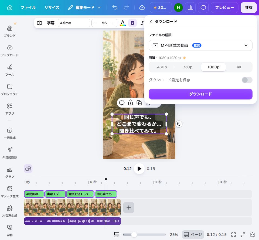Open the ファイル menu
Image resolution: width=259 pixels, height=240 pixels.
pos(28,8)
